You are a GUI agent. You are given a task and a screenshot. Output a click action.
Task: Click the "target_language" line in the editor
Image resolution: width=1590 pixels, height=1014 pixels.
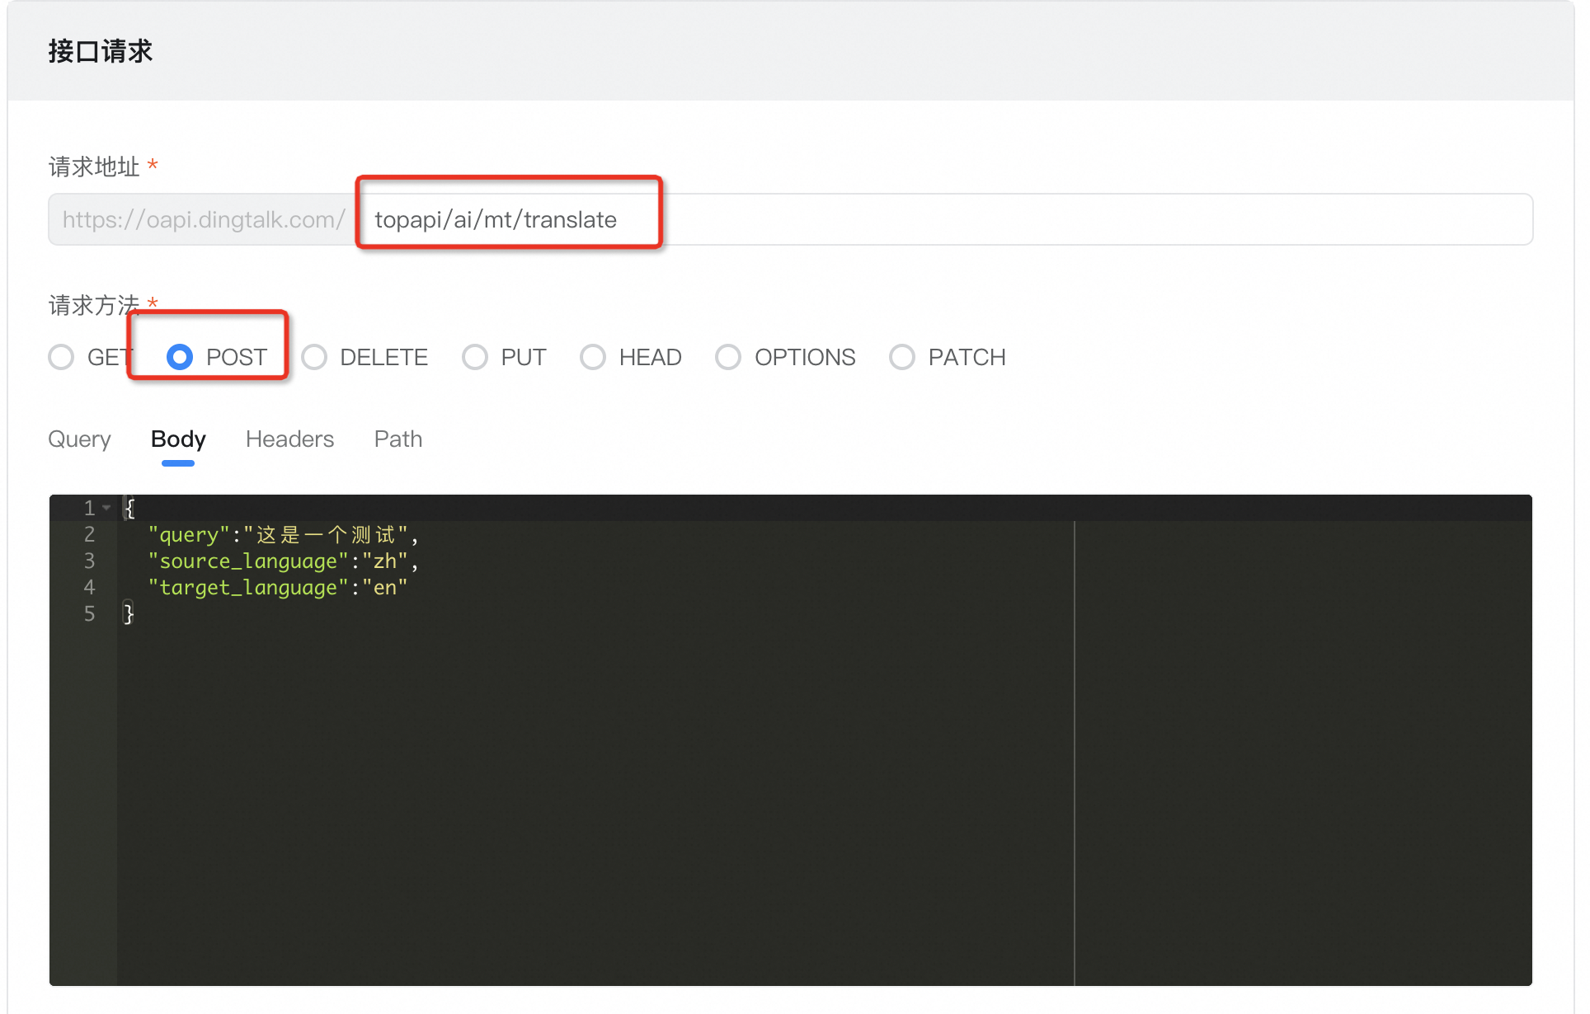(278, 587)
